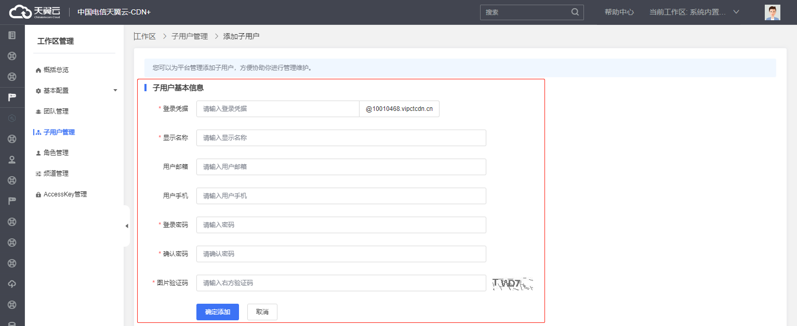Click the cloud upload icon in left rail
The height and width of the screenshot is (326, 797).
point(12,284)
